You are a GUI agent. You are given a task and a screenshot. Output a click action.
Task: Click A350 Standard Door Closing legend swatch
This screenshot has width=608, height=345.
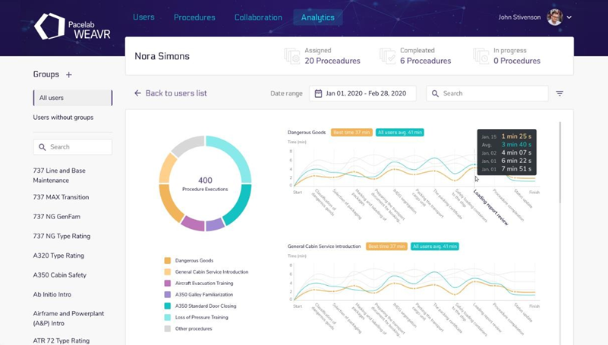coord(168,306)
